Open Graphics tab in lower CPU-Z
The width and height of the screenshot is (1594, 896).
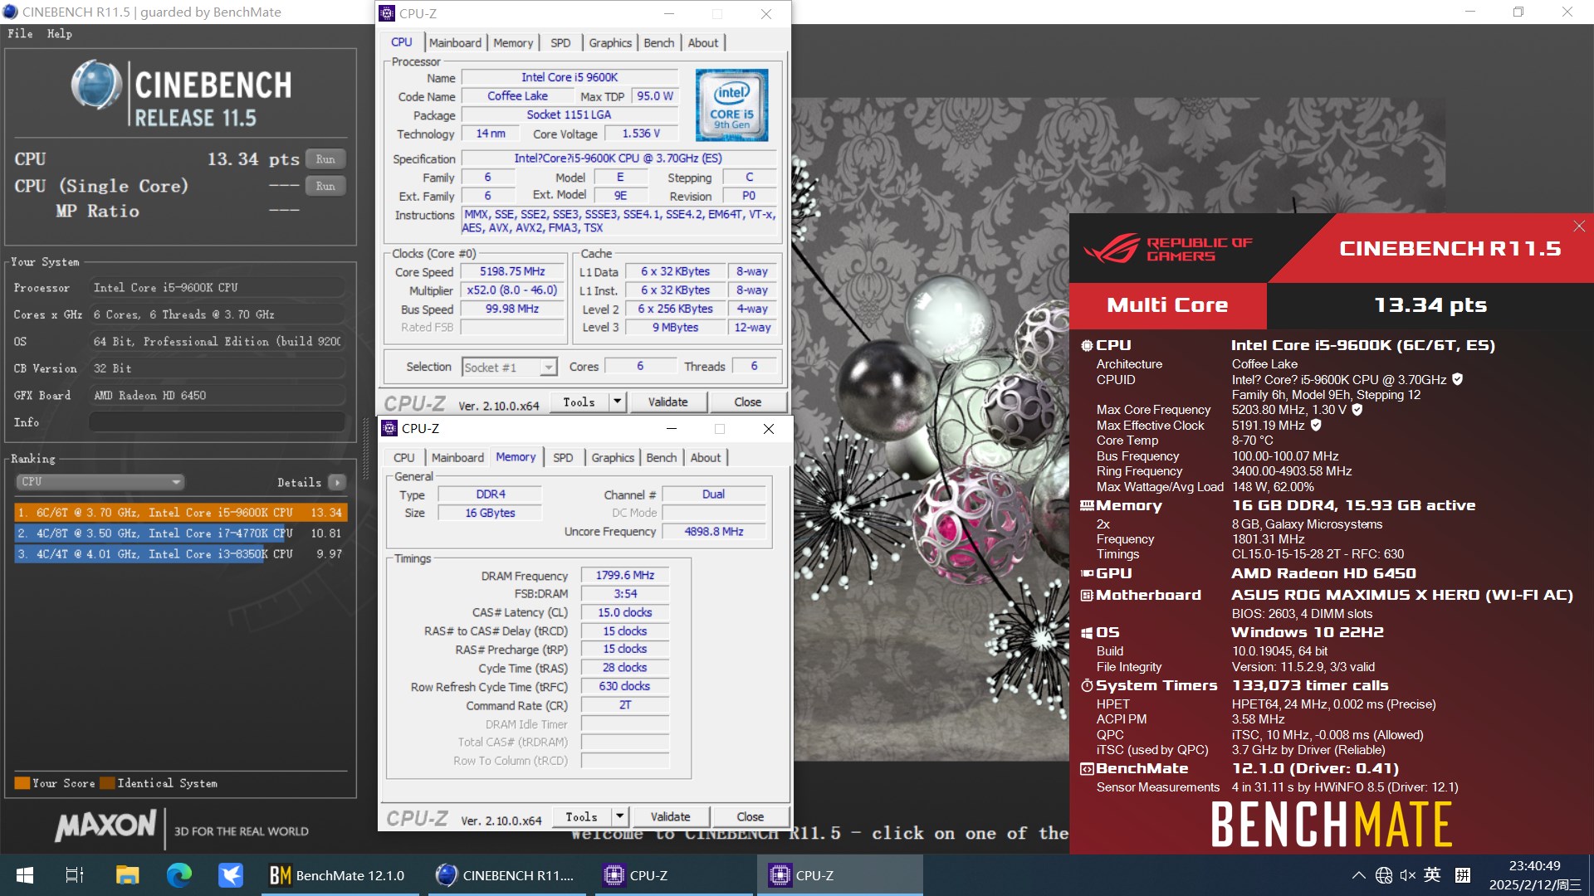click(x=613, y=458)
